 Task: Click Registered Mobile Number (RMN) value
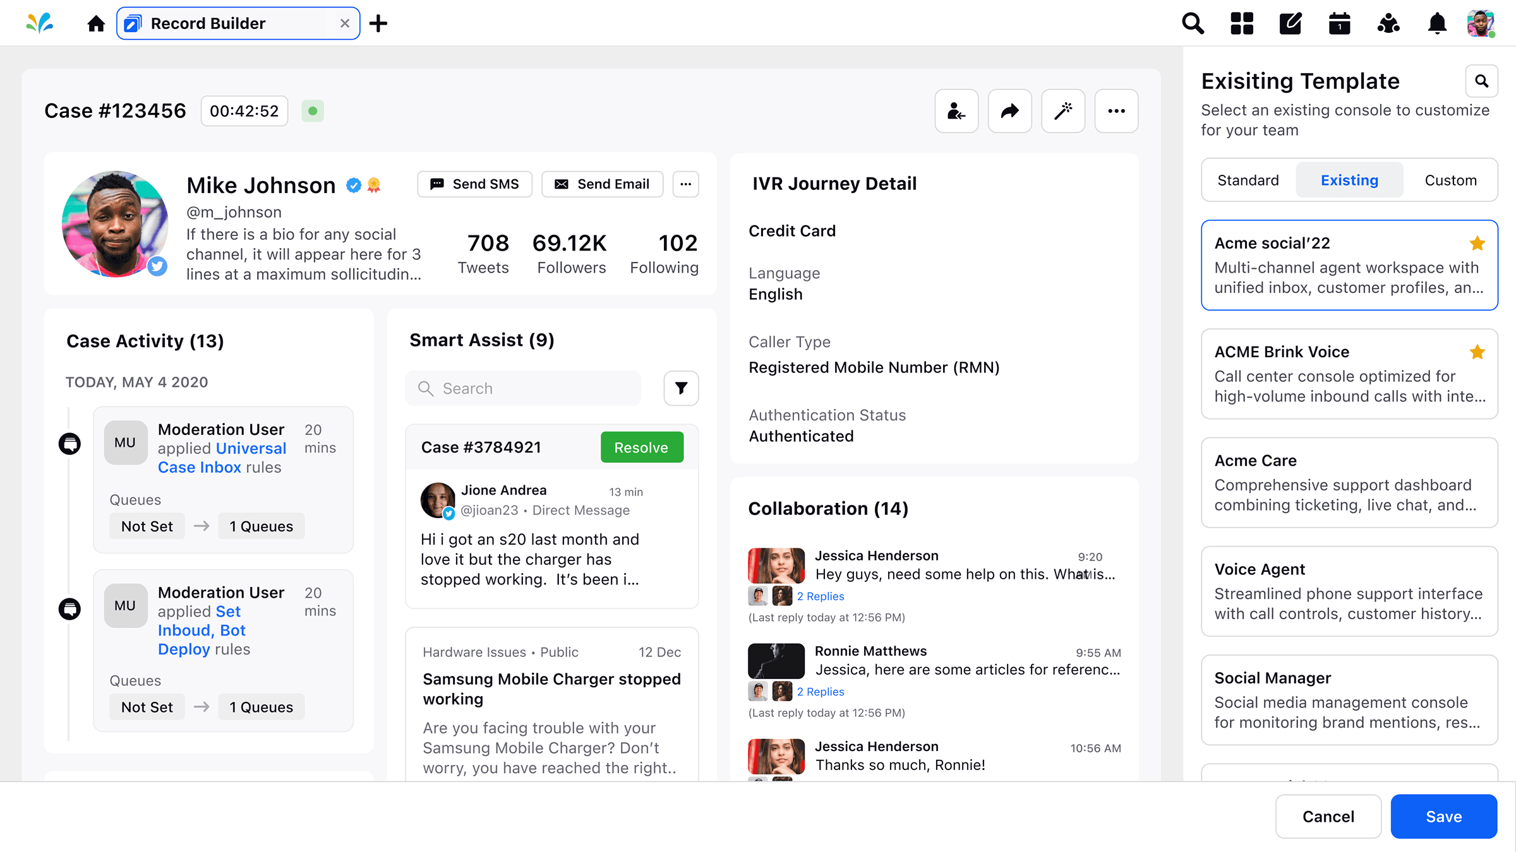pyautogui.click(x=874, y=367)
